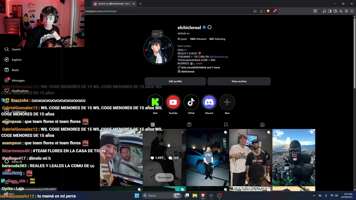Click the profile picture avatar

pos(158,50)
